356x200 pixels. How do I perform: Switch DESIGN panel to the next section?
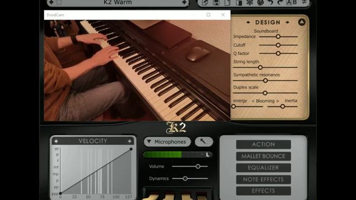[x=288, y=22]
